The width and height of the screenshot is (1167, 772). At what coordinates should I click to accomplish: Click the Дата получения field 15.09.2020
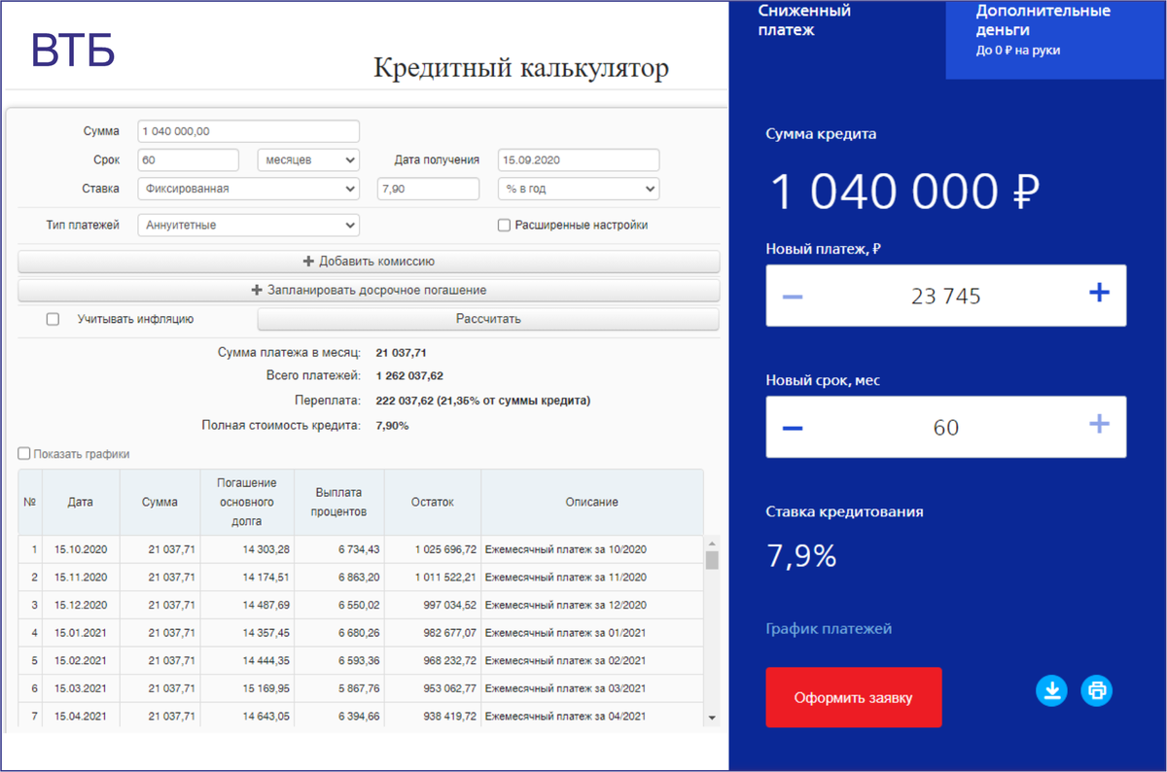pyautogui.click(x=578, y=160)
